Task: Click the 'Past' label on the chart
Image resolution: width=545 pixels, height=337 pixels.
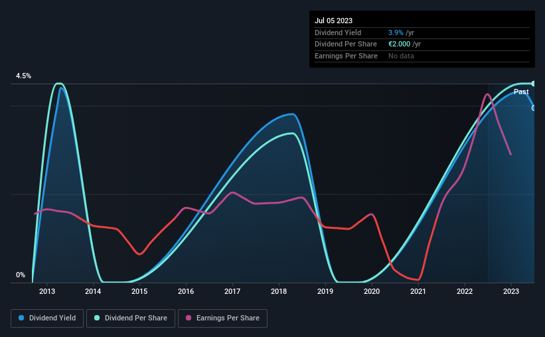Action: tap(521, 92)
